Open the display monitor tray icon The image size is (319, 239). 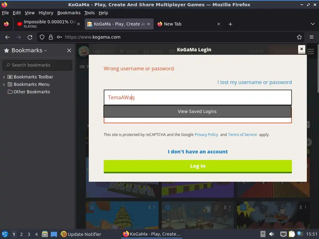click(x=283, y=234)
